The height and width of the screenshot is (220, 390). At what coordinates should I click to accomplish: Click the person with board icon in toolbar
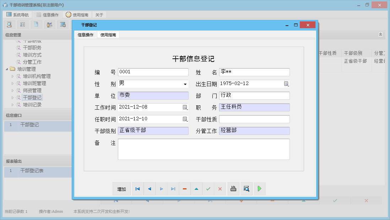[49, 25]
